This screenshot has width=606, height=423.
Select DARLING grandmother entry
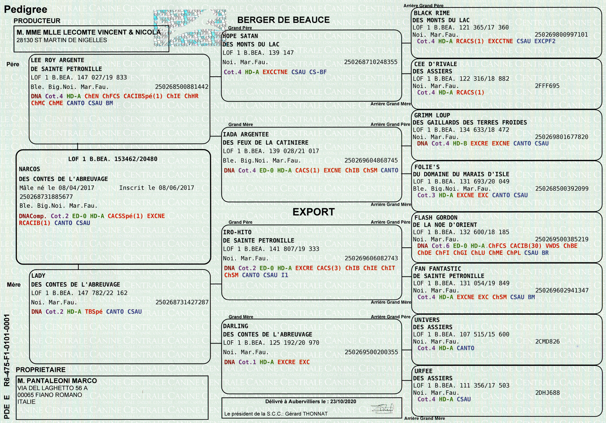pos(236,326)
